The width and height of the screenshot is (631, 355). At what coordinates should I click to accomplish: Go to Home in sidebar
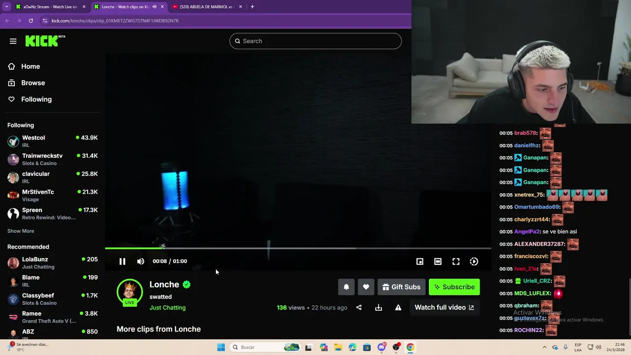(31, 67)
